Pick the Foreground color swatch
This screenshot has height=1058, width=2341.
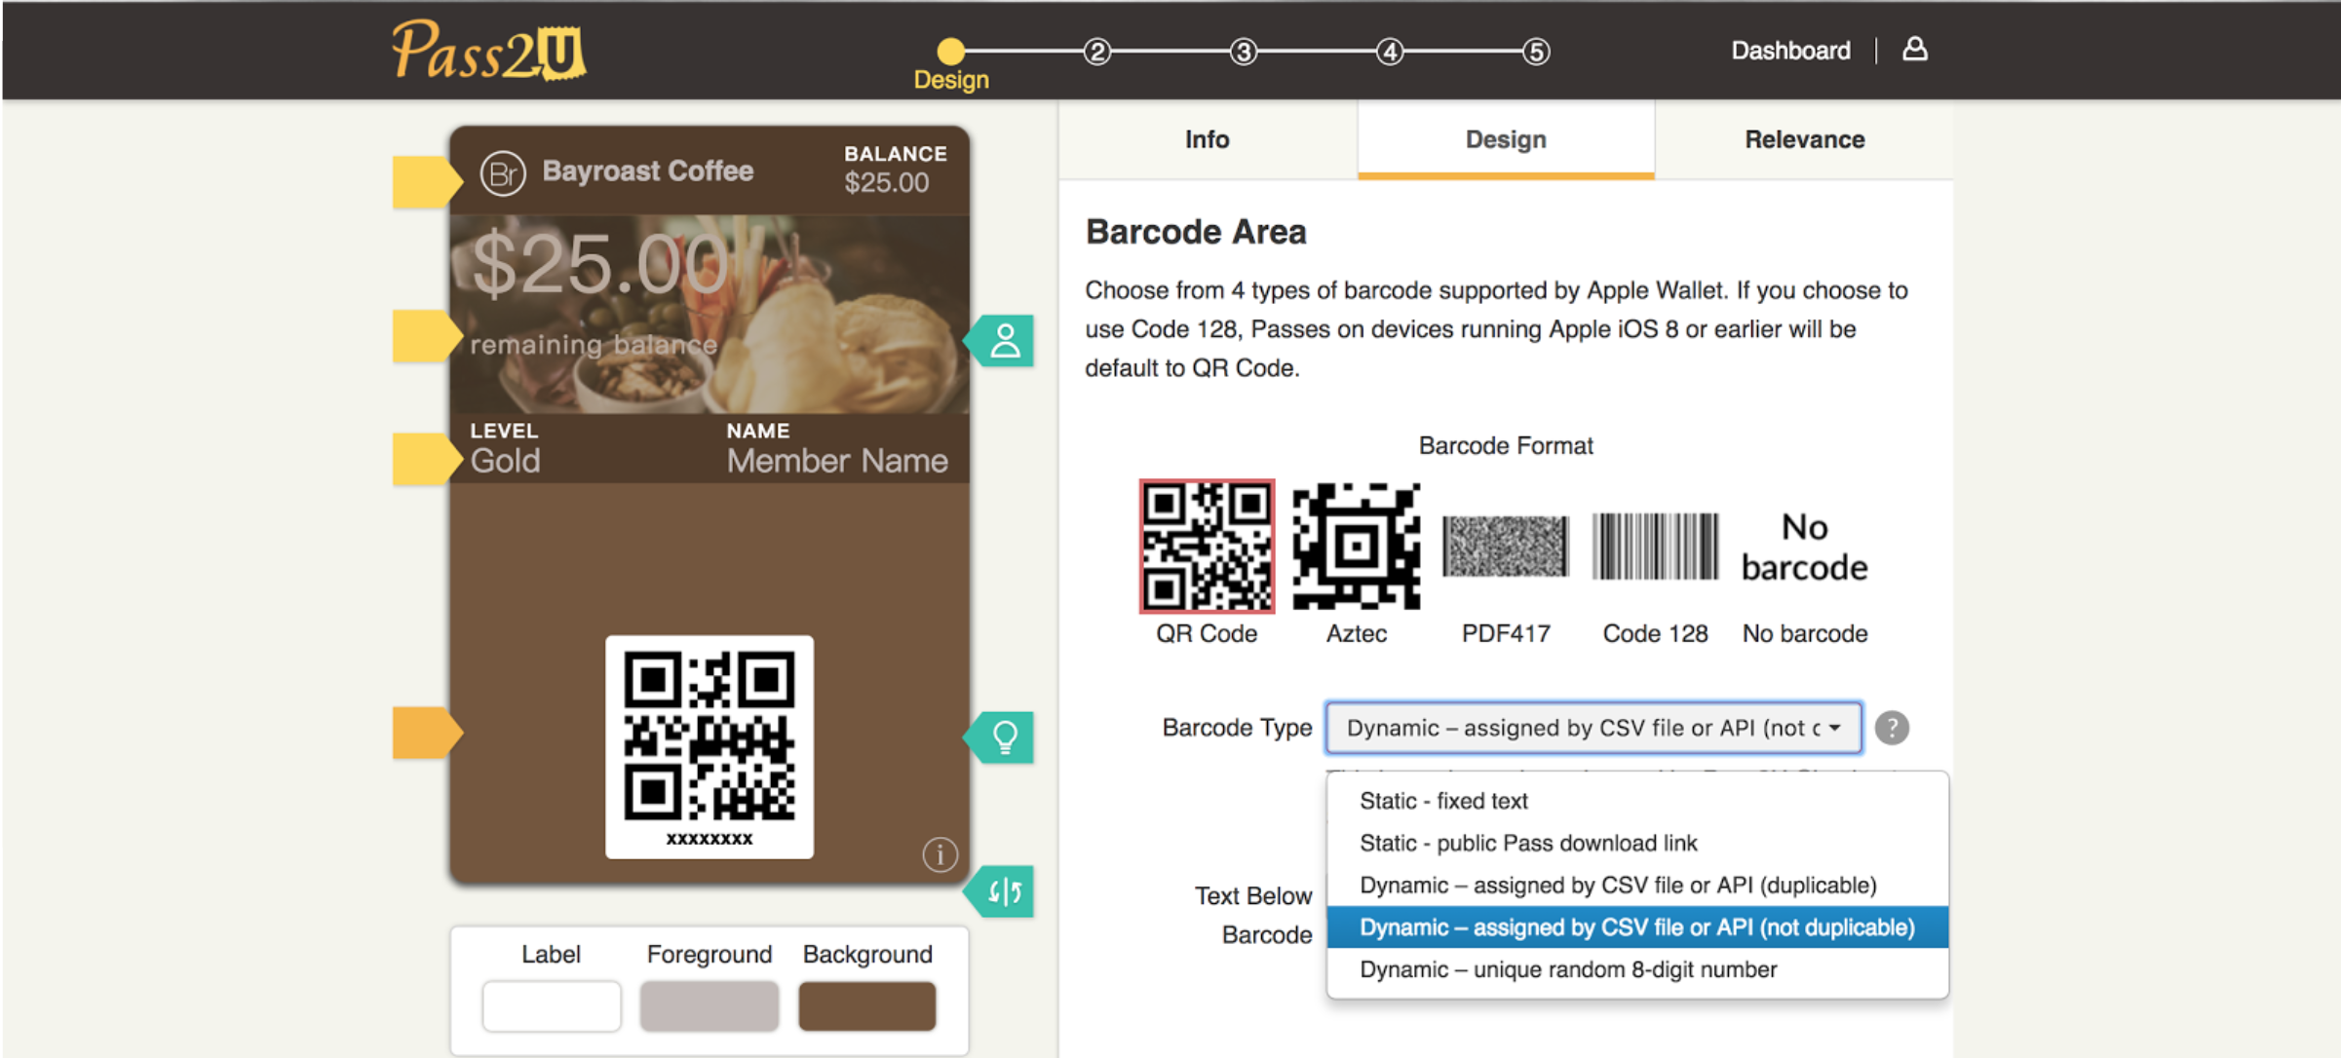[709, 1005]
